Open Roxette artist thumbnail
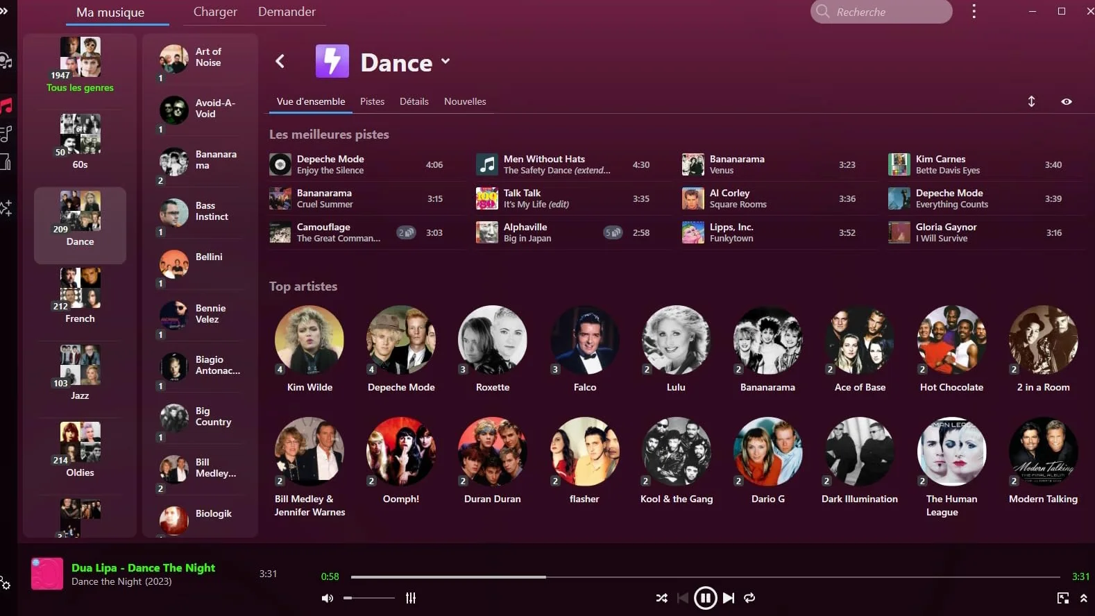 [x=493, y=340]
